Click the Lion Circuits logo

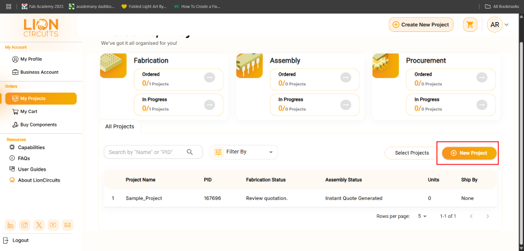pyautogui.click(x=40, y=28)
